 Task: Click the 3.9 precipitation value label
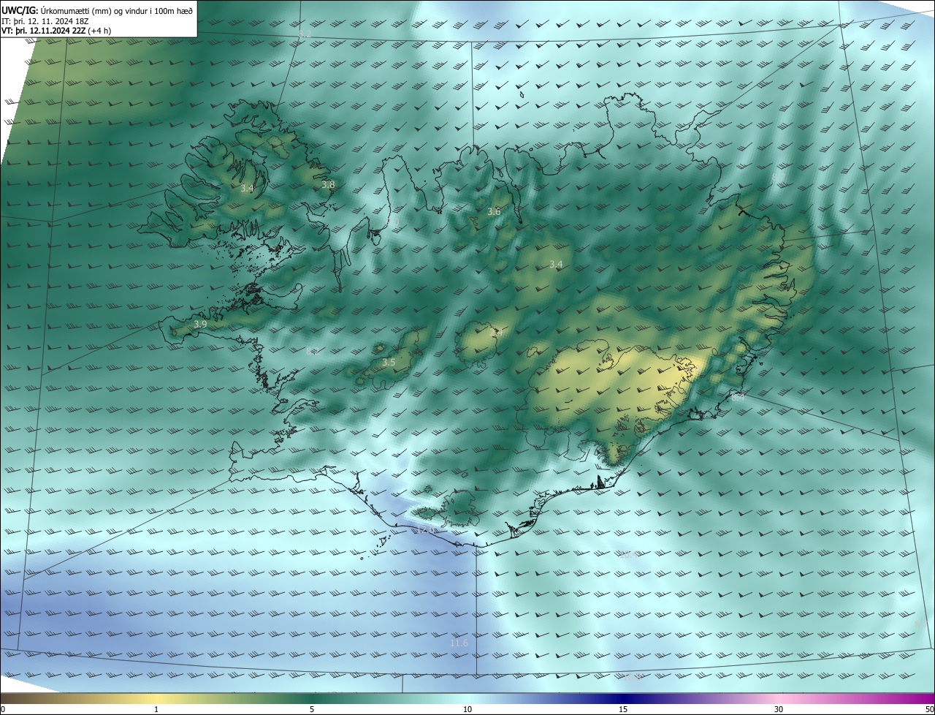[x=200, y=324]
